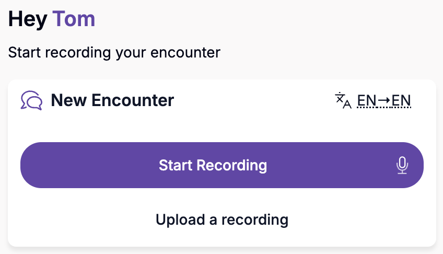
Task: Click the New Encounter title
Action: pos(112,100)
